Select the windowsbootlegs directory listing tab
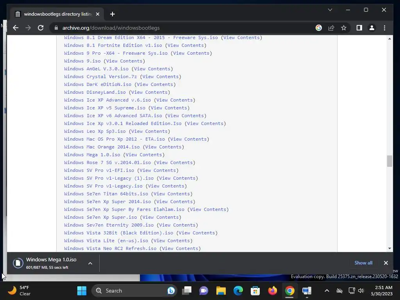400x300 pixels. coord(57,14)
